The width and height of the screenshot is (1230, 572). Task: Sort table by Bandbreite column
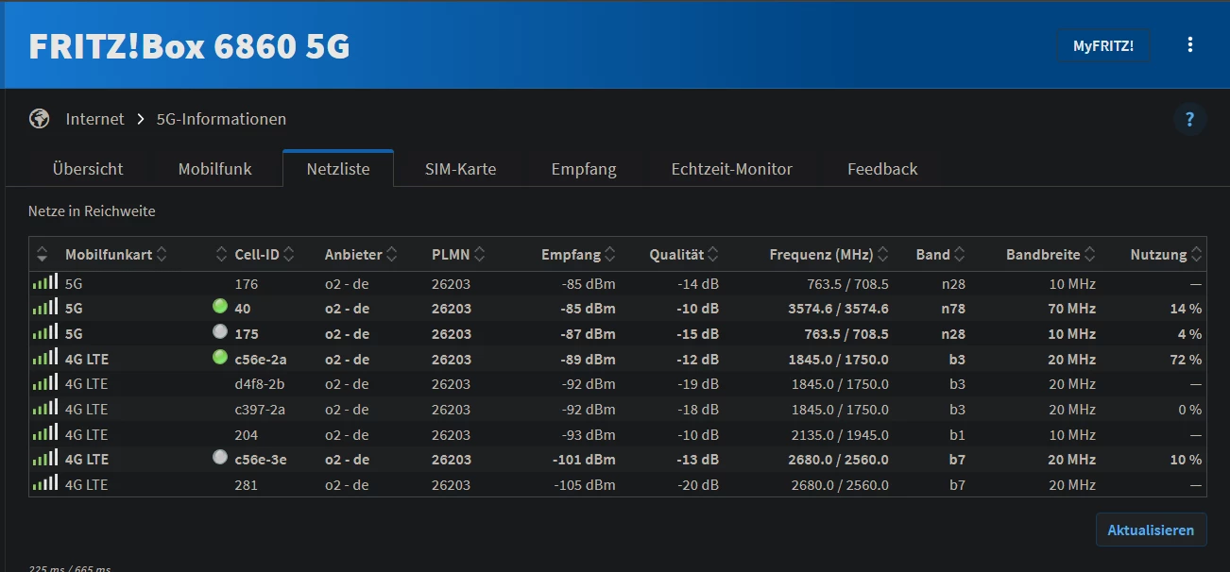click(x=1049, y=255)
